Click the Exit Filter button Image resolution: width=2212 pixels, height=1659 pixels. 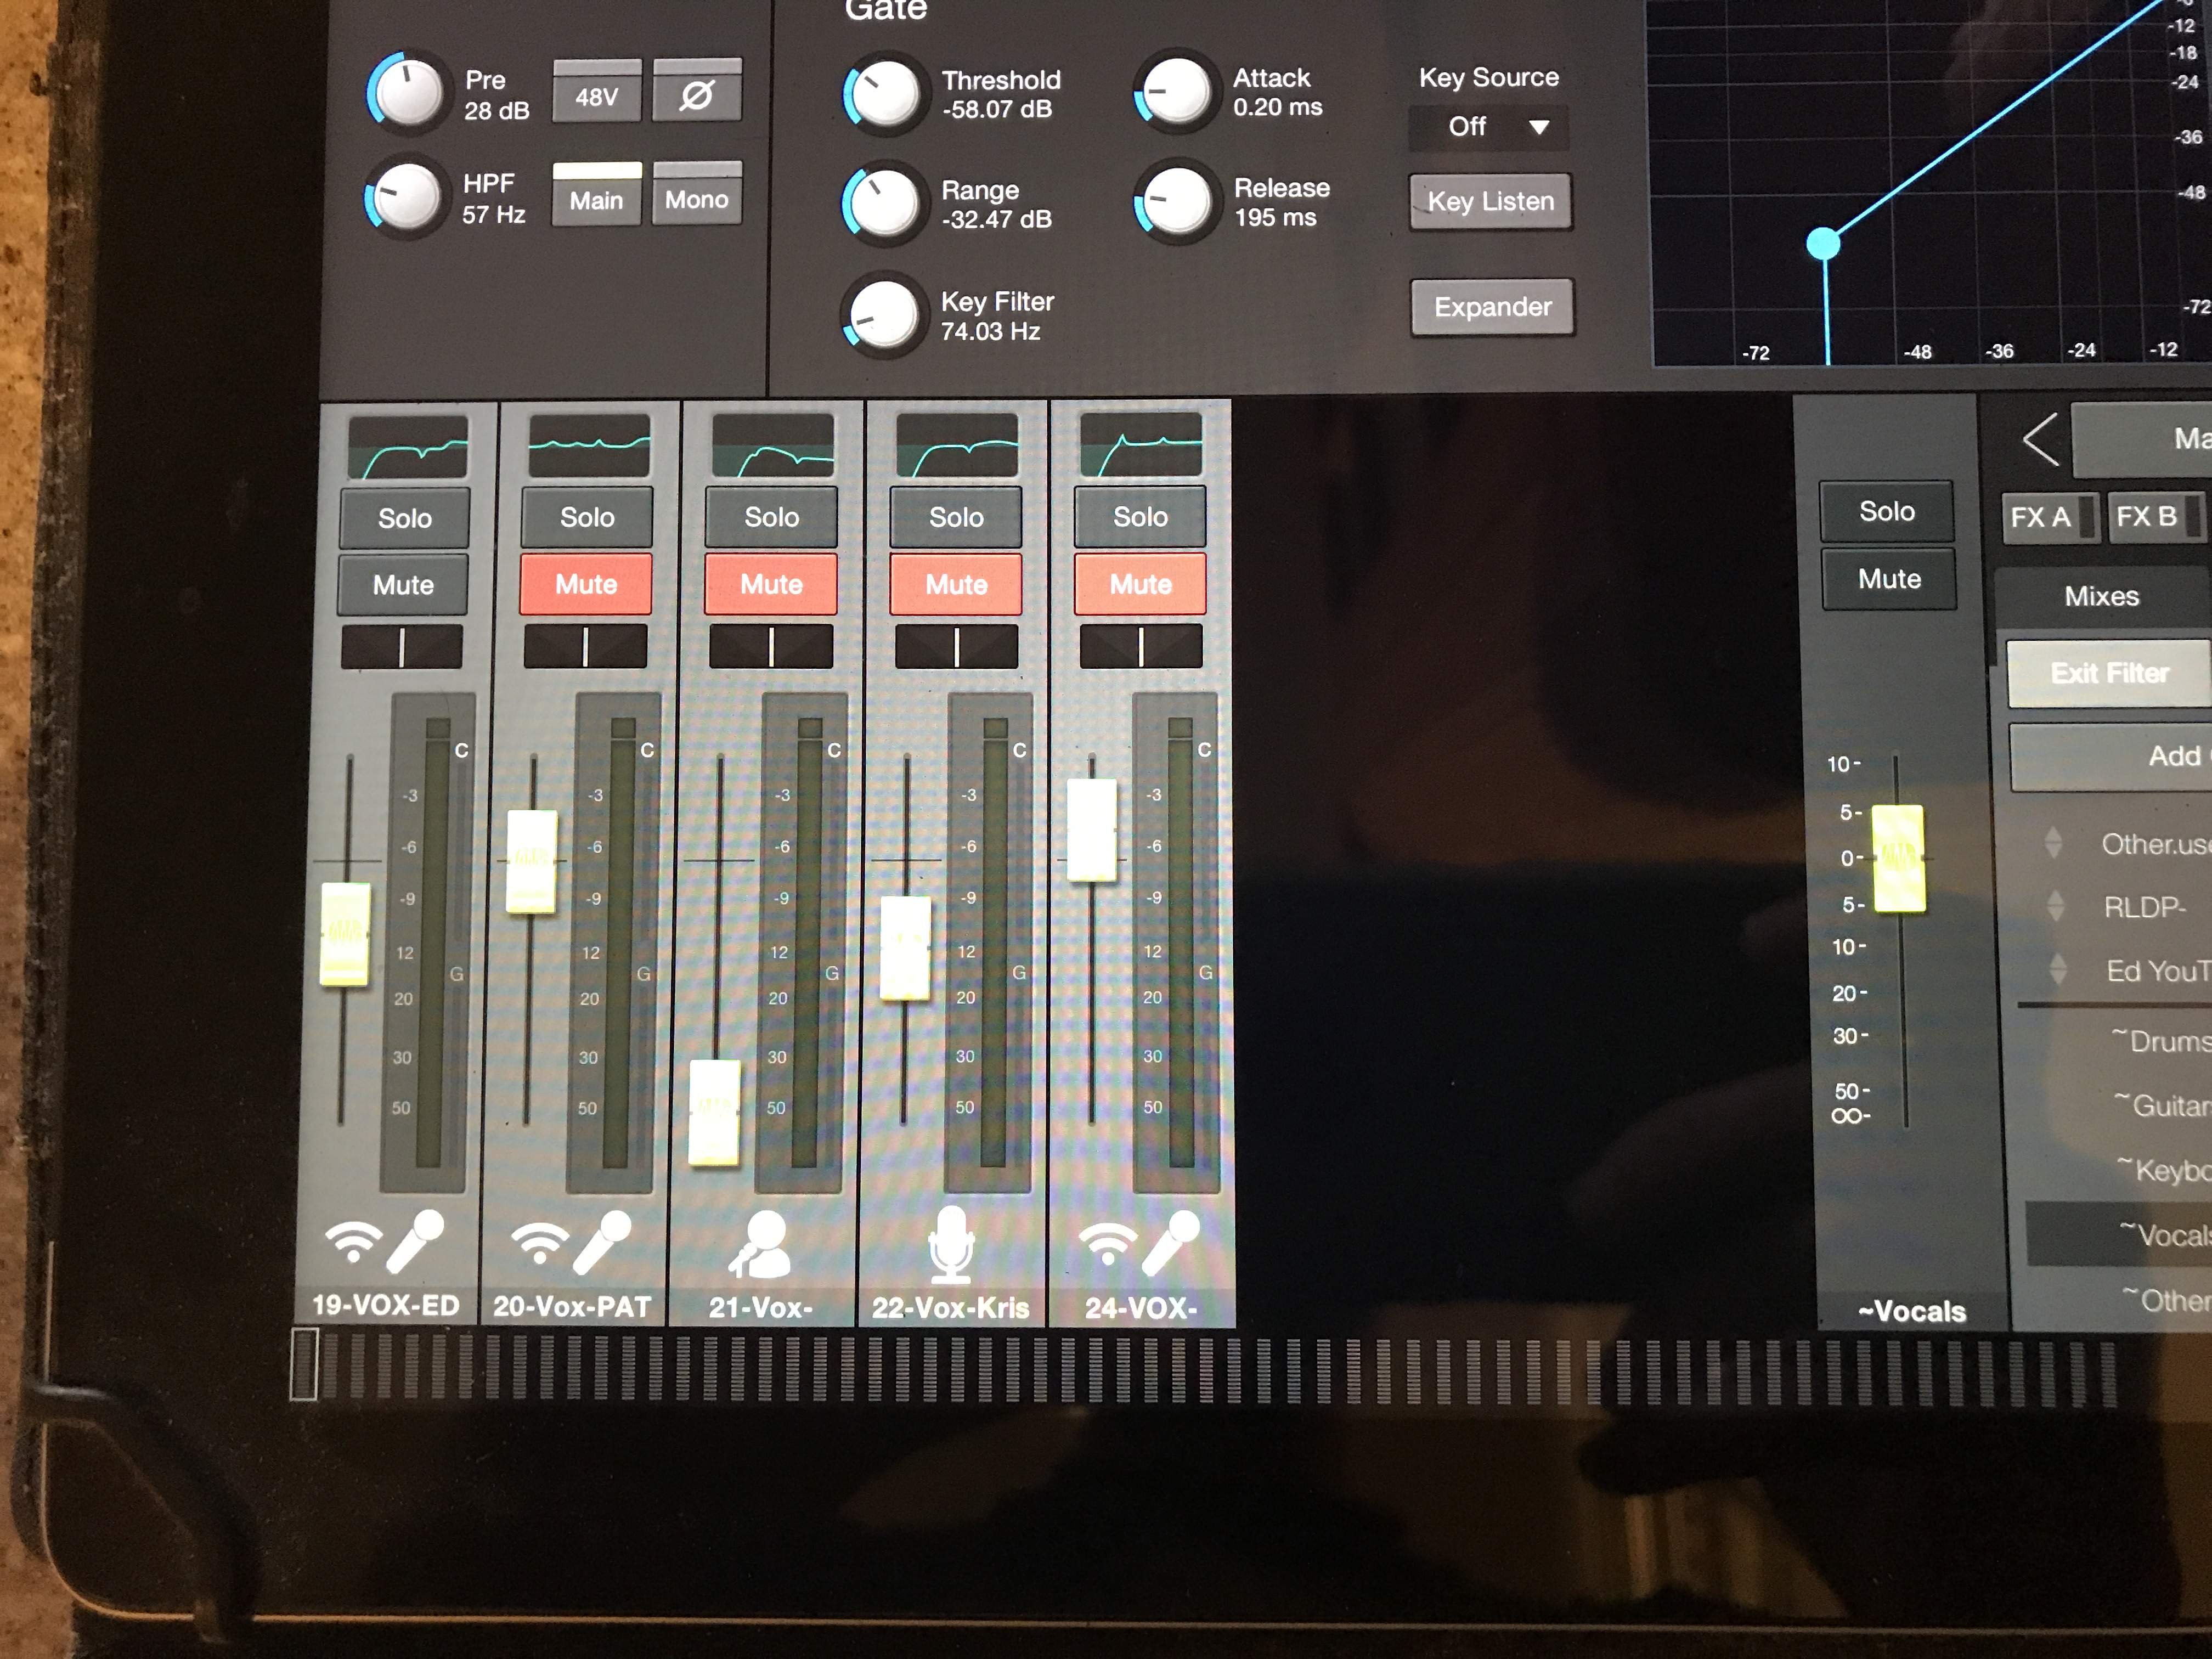point(2109,673)
